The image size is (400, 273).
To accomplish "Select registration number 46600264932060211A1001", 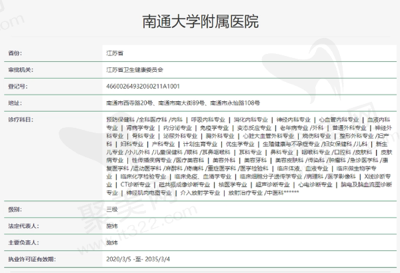I will click(143, 87).
